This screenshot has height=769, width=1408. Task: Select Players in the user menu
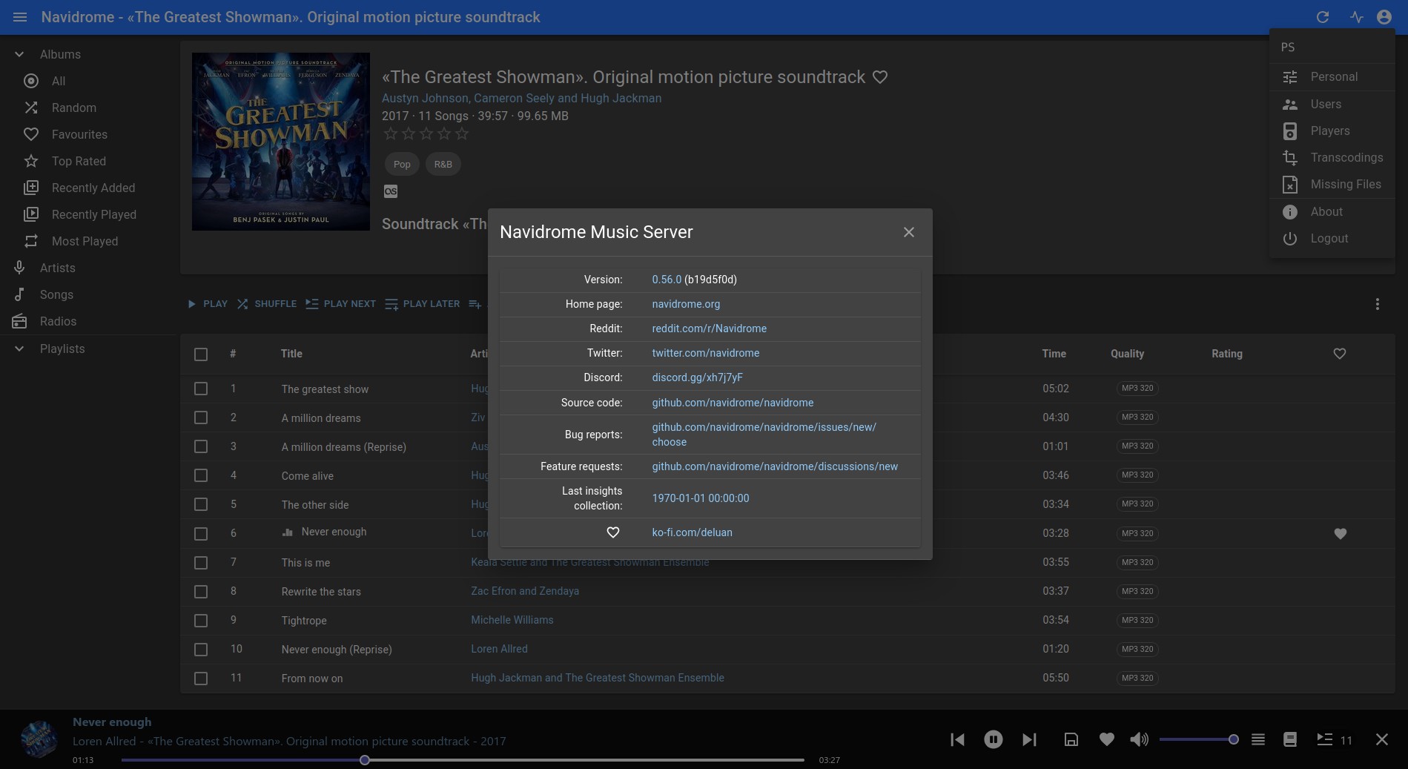[1332, 131]
